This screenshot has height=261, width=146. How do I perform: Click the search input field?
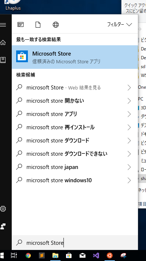tap(75, 243)
